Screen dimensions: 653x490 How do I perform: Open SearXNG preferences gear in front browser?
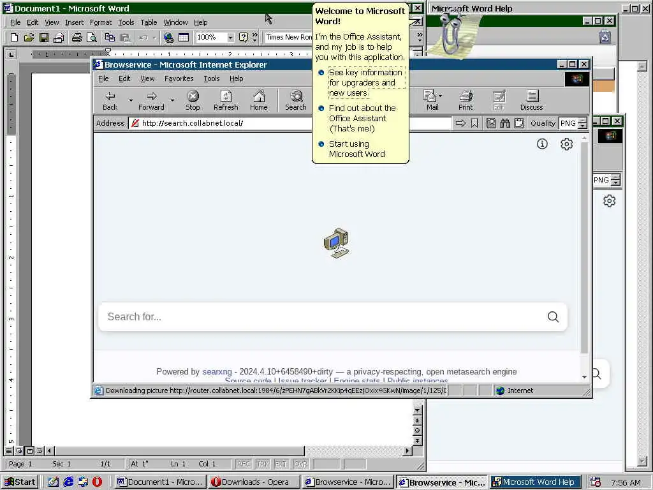click(x=566, y=144)
